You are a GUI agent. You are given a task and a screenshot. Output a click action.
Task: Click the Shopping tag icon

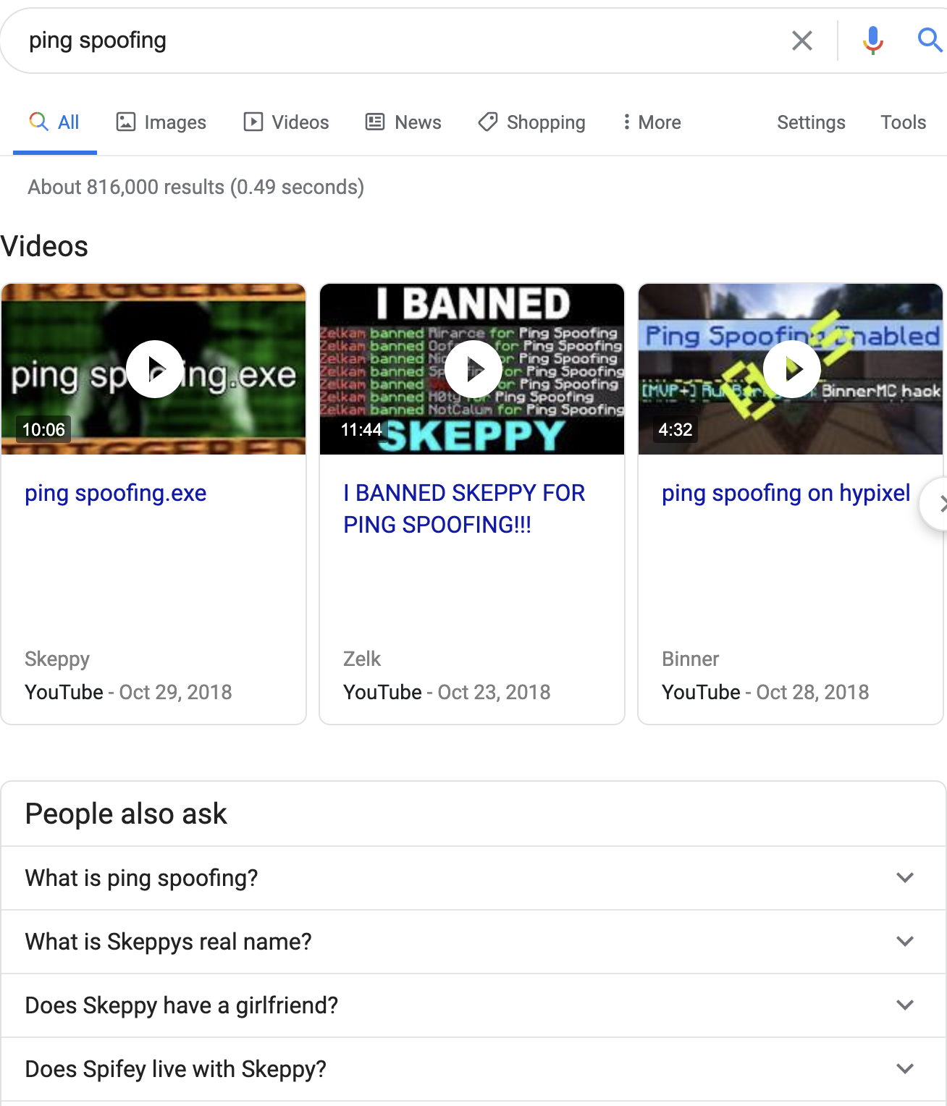click(486, 122)
